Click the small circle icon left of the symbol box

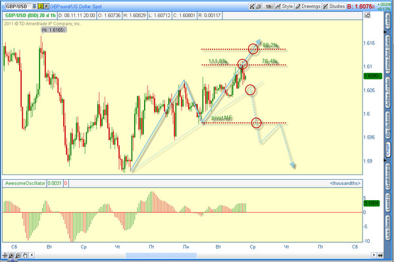[3, 7]
